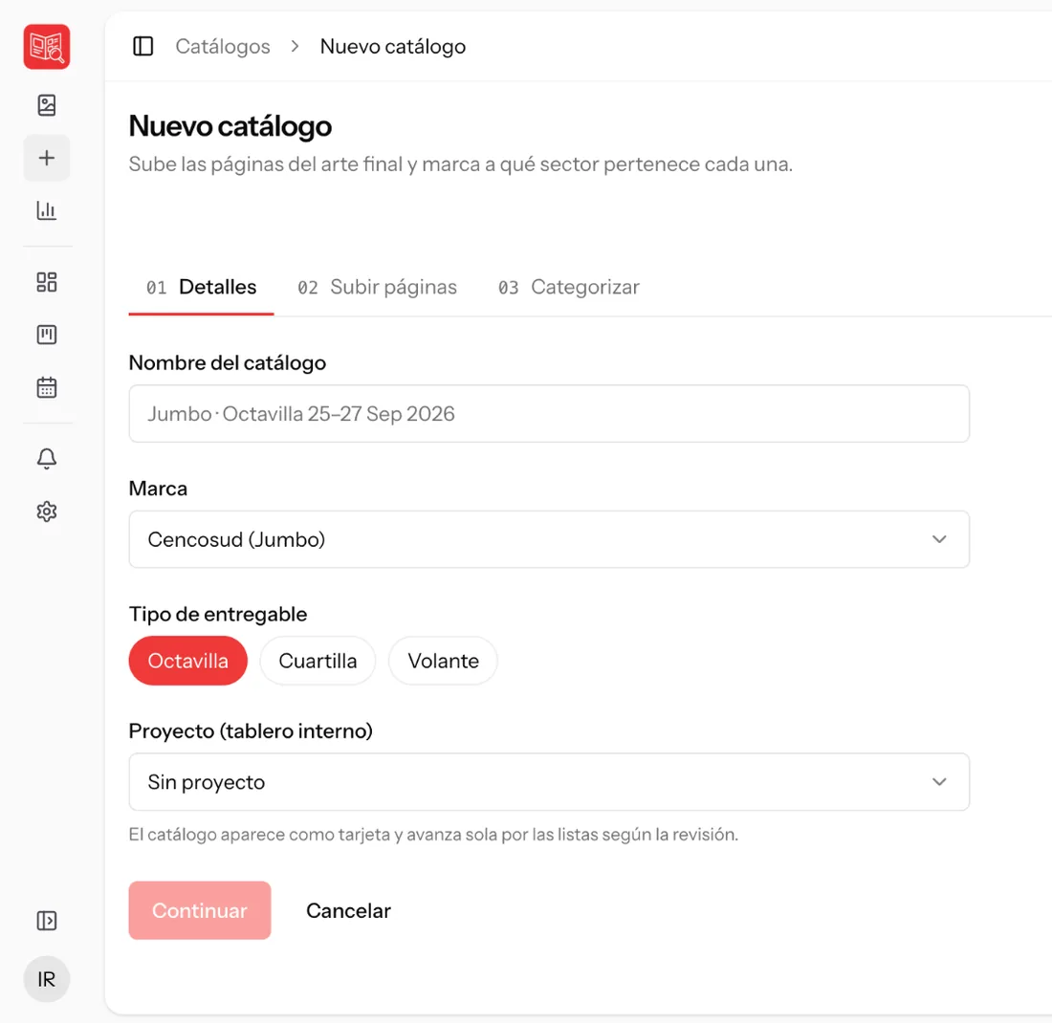
Task: Select the Tipo de entregable label
Action: (218, 614)
